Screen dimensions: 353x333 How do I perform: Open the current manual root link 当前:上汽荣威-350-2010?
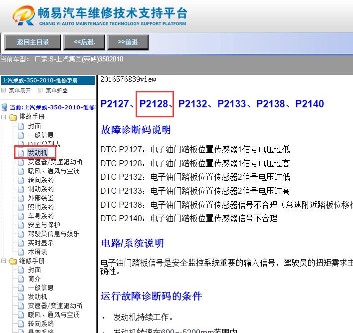click(52, 107)
